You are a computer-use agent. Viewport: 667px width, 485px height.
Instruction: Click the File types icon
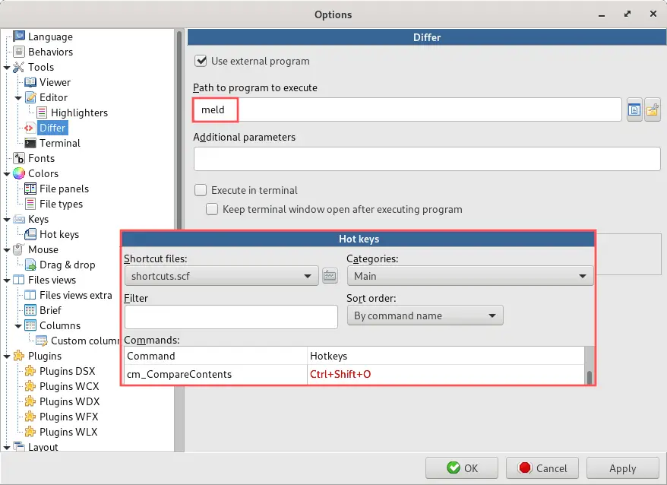pos(30,204)
